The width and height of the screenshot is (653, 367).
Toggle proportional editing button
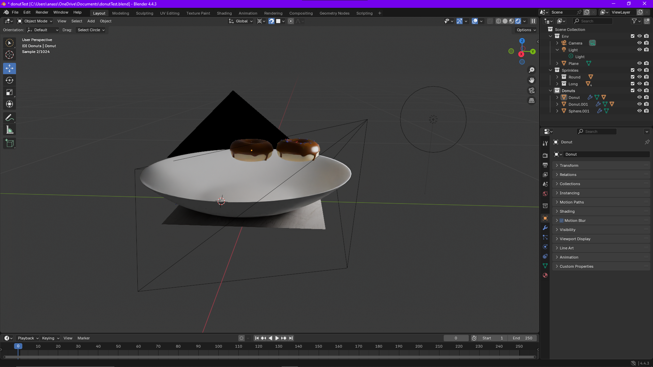point(291,21)
